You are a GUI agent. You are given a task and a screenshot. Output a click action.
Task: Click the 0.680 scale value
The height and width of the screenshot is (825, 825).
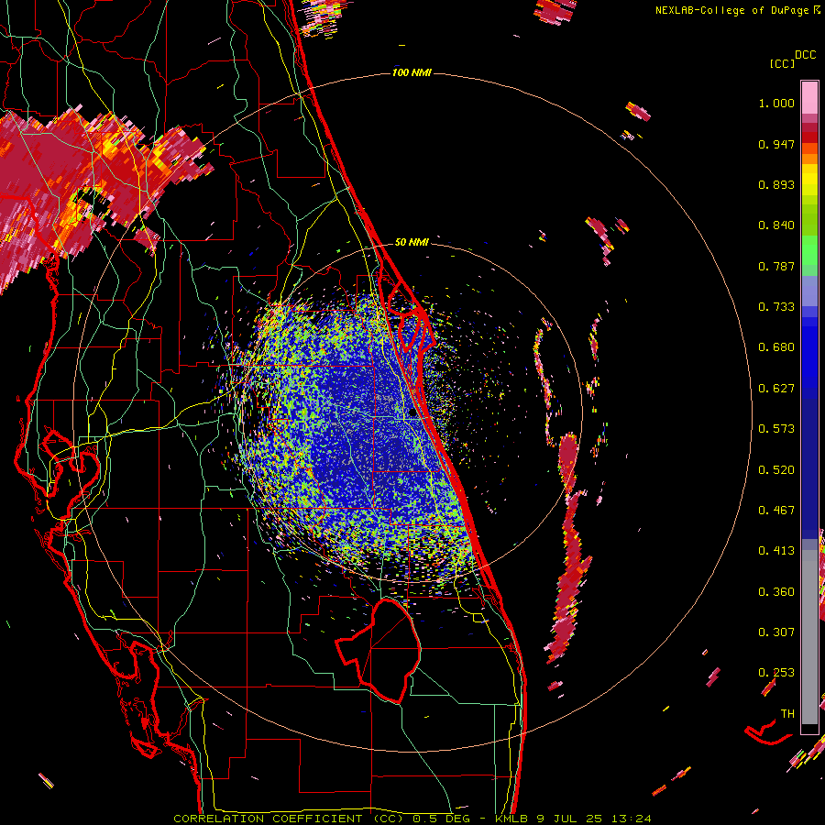(x=776, y=347)
